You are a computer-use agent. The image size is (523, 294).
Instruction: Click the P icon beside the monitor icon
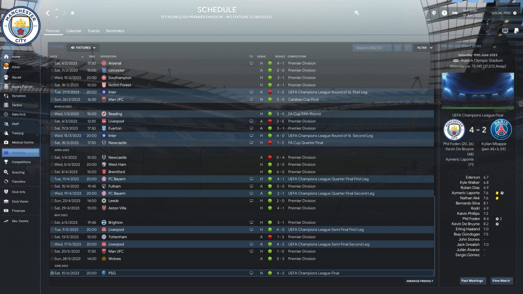click(516, 31)
